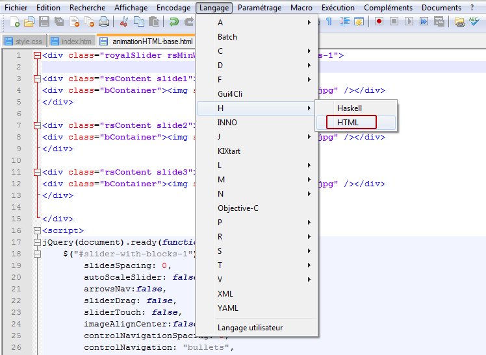Screen dimensions: 486x355
Task: Click the Redo arrow icon
Action: pyautogui.click(x=189, y=21)
